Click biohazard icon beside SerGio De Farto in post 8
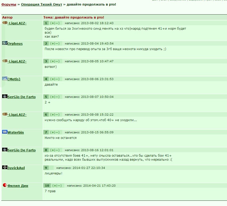The image size is (227, 206). 5,150
